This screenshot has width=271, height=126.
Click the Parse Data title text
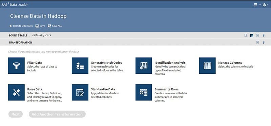[35, 89]
